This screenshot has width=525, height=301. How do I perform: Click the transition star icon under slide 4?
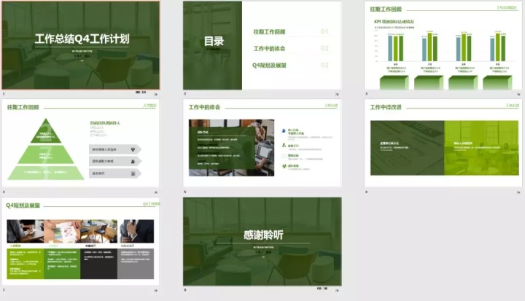coord(156,192)
